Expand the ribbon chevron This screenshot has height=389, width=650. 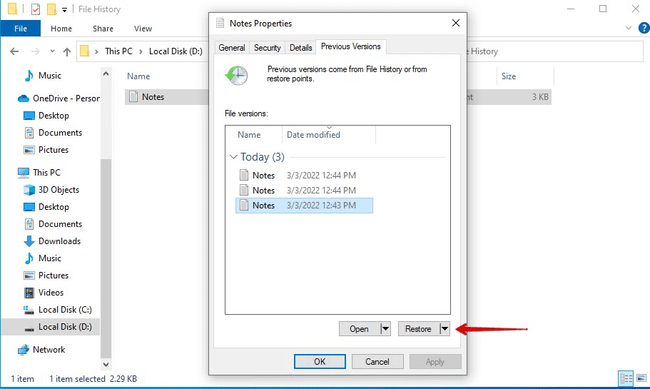coord(629,29)
